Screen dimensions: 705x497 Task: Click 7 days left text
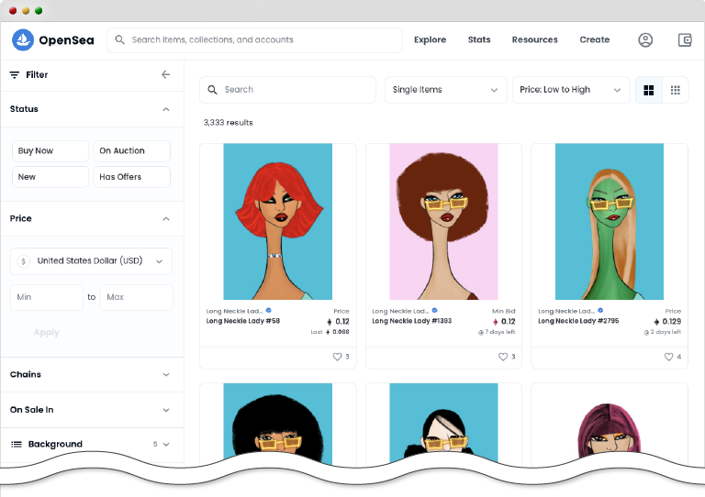pos(497,332)
